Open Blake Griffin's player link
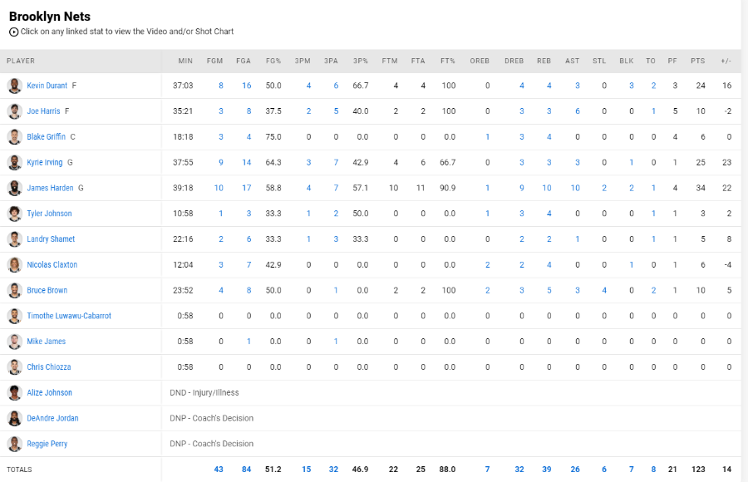This screenshot has height=482, width=748. 46,137
